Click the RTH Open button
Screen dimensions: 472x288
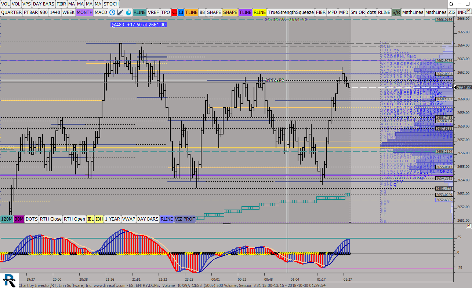pos(75,219)
